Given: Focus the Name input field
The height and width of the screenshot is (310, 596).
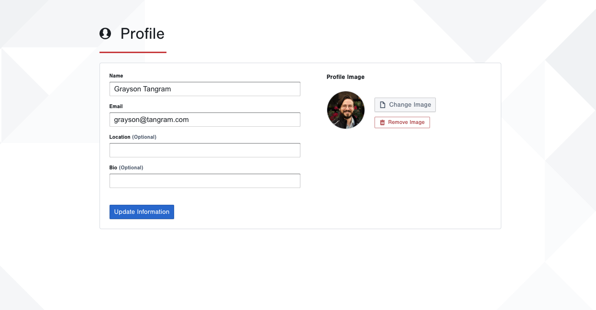Looking at the screenshot, I should coord(205,89).
